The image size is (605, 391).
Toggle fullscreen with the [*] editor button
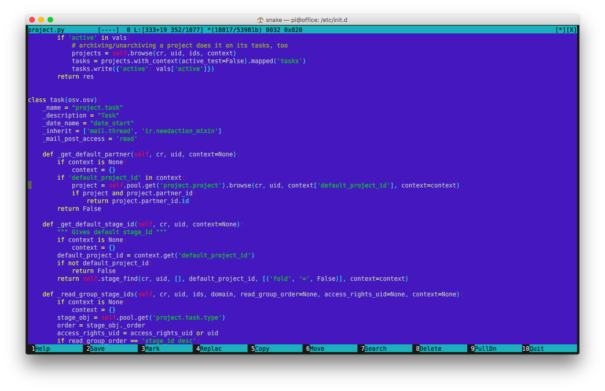point(561,30)
